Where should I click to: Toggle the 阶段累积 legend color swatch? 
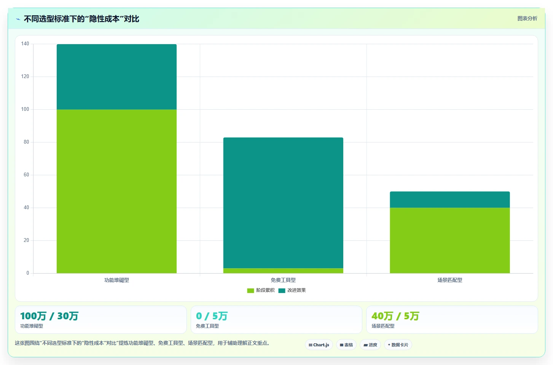coord(250,291)
